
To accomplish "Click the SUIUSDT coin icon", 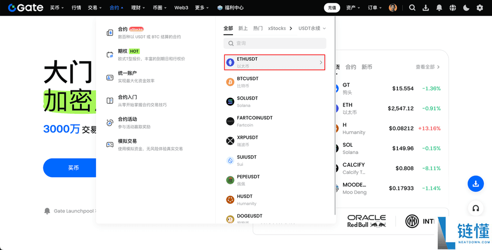I will click(230, 161).
